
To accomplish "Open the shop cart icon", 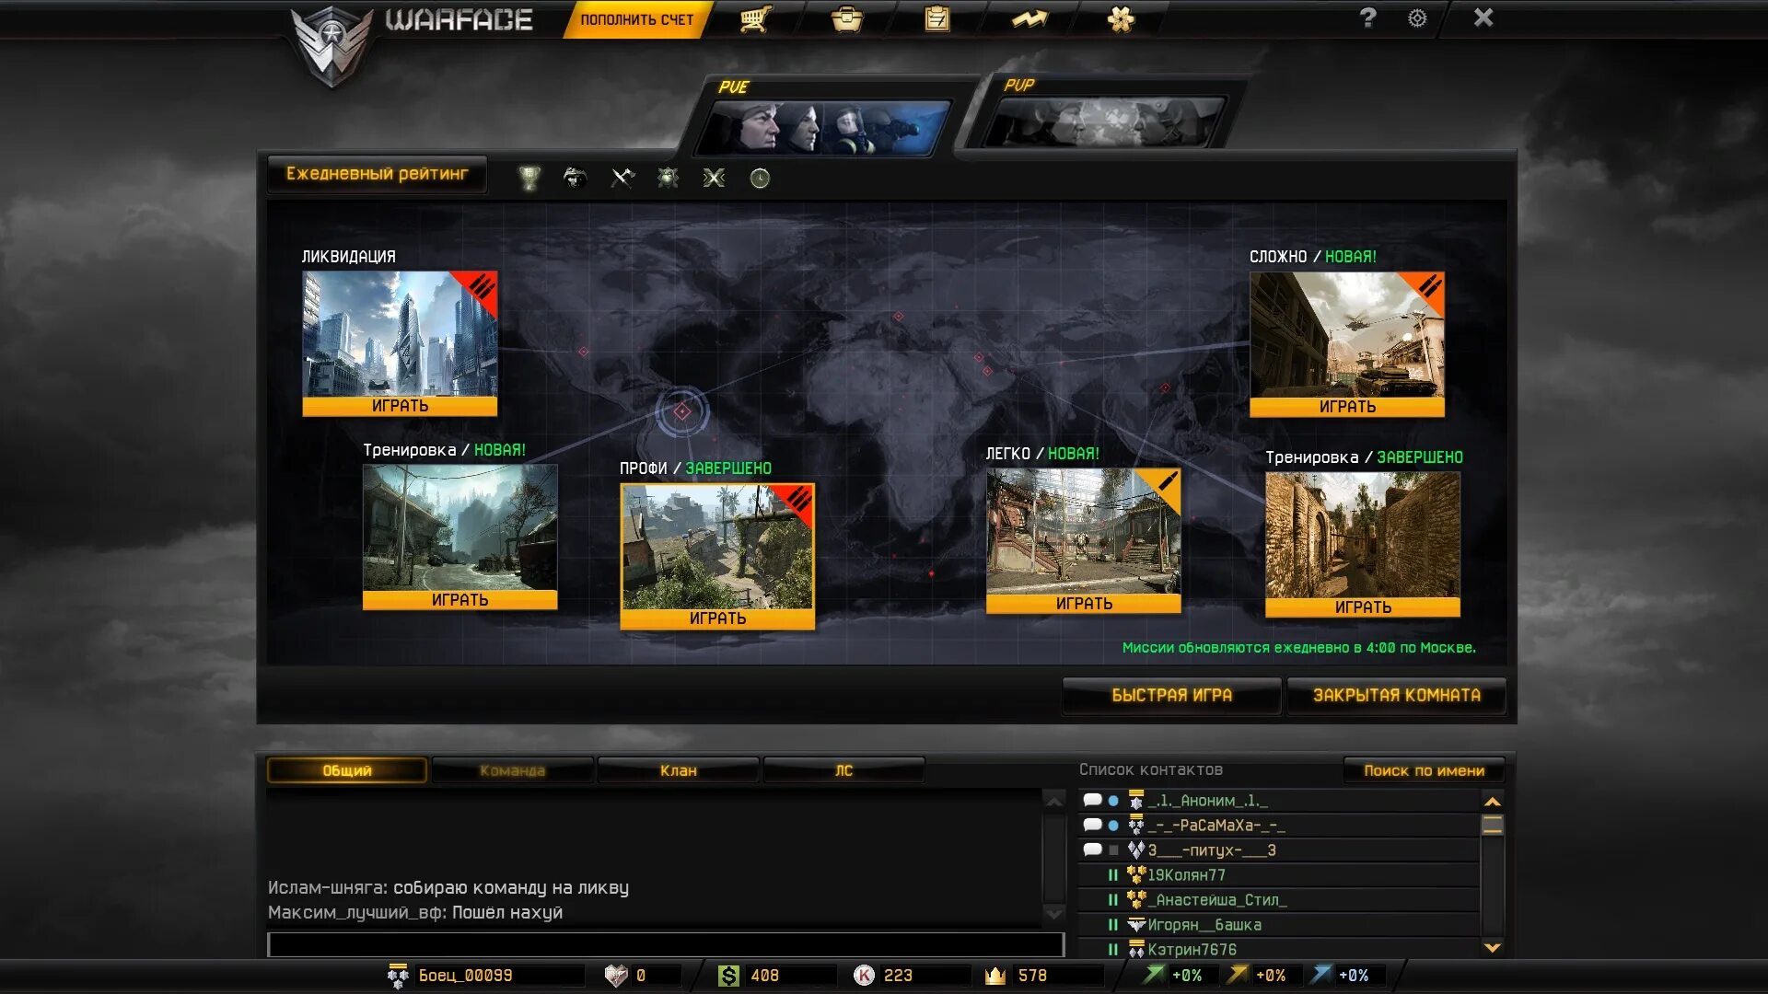I will tap(755, 19).
